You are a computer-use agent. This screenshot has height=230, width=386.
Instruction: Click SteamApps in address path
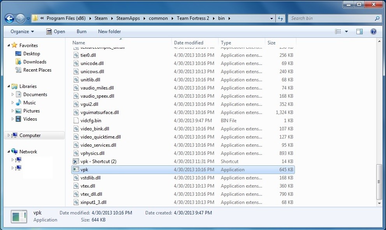(128, 18)
